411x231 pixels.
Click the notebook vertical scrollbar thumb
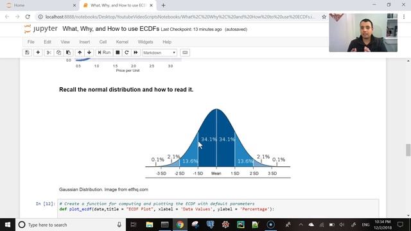pos(408,150)
